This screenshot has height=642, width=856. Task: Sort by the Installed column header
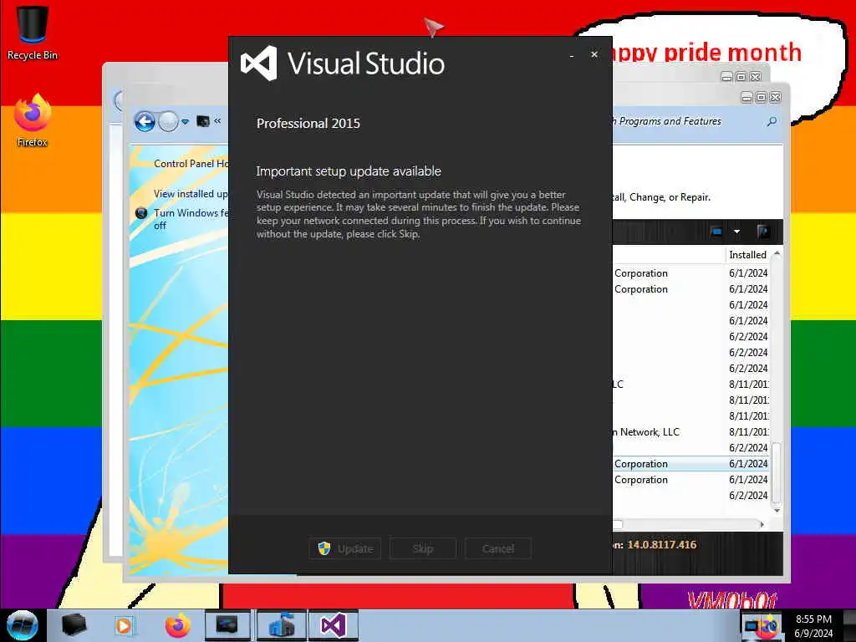tap(747, 254)
